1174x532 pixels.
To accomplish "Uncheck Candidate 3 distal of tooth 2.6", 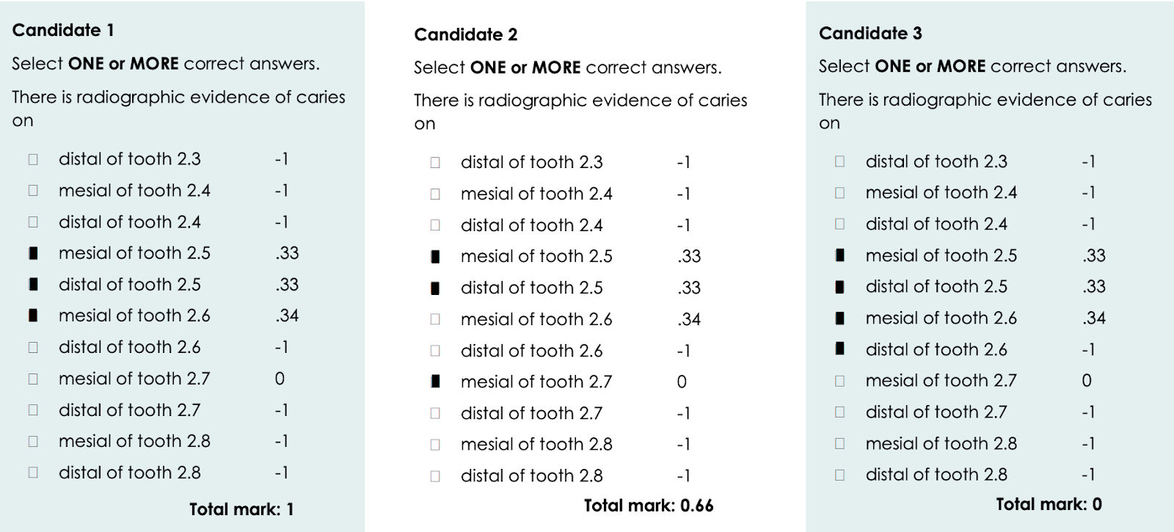I will pyautogui.click(x=840, y=349).
